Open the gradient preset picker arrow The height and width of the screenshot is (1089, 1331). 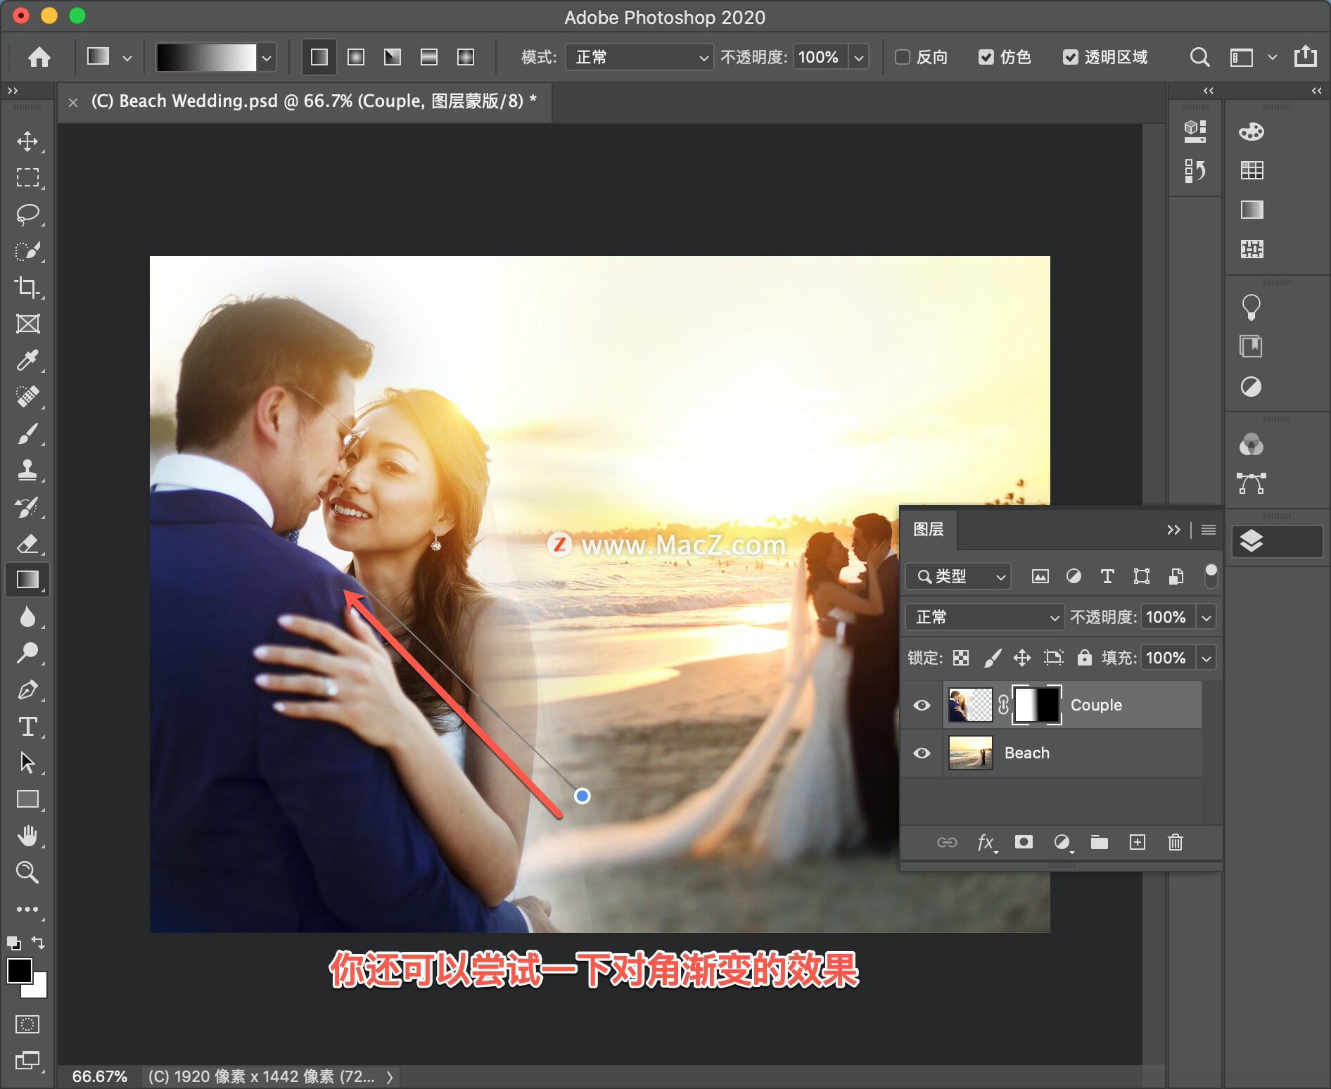[x=267, y=58]
